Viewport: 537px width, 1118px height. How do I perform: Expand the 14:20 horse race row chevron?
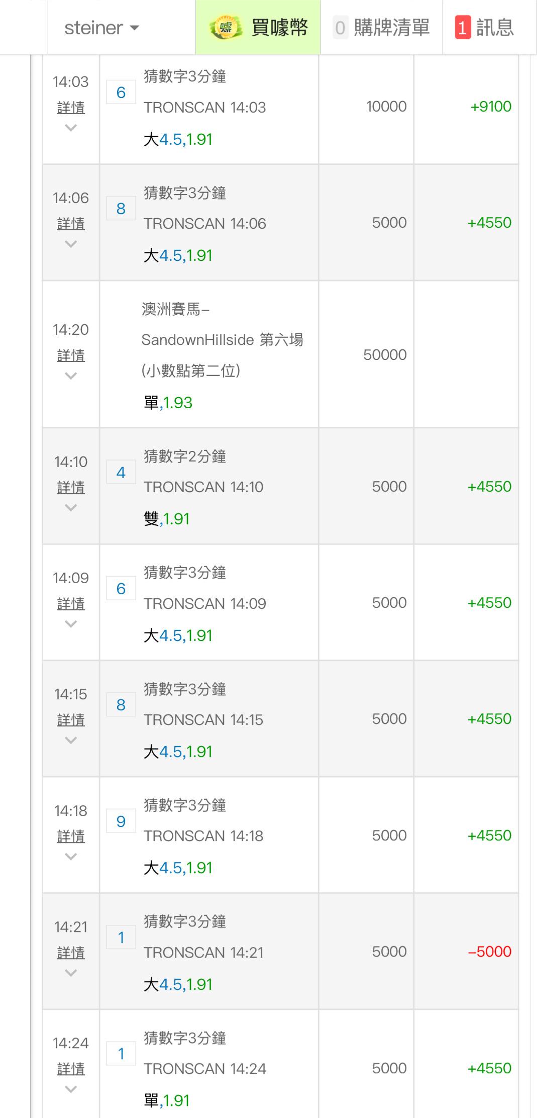(x=71, y=376)
